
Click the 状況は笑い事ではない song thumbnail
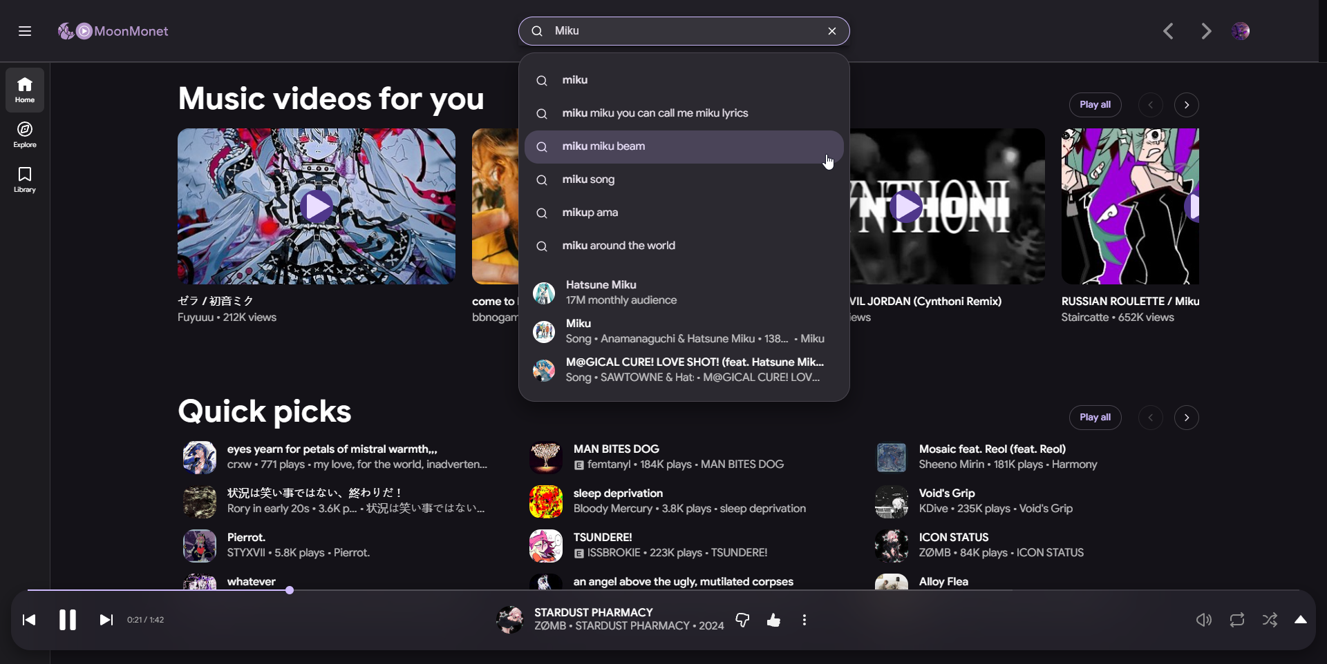click(x=200, y=502)
